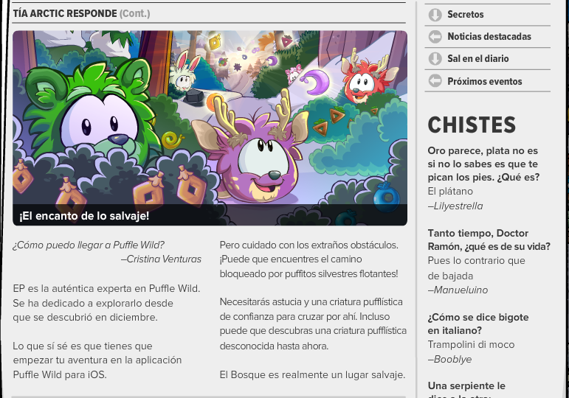Click the joke answer Trampolini di moco

point(471,344)
